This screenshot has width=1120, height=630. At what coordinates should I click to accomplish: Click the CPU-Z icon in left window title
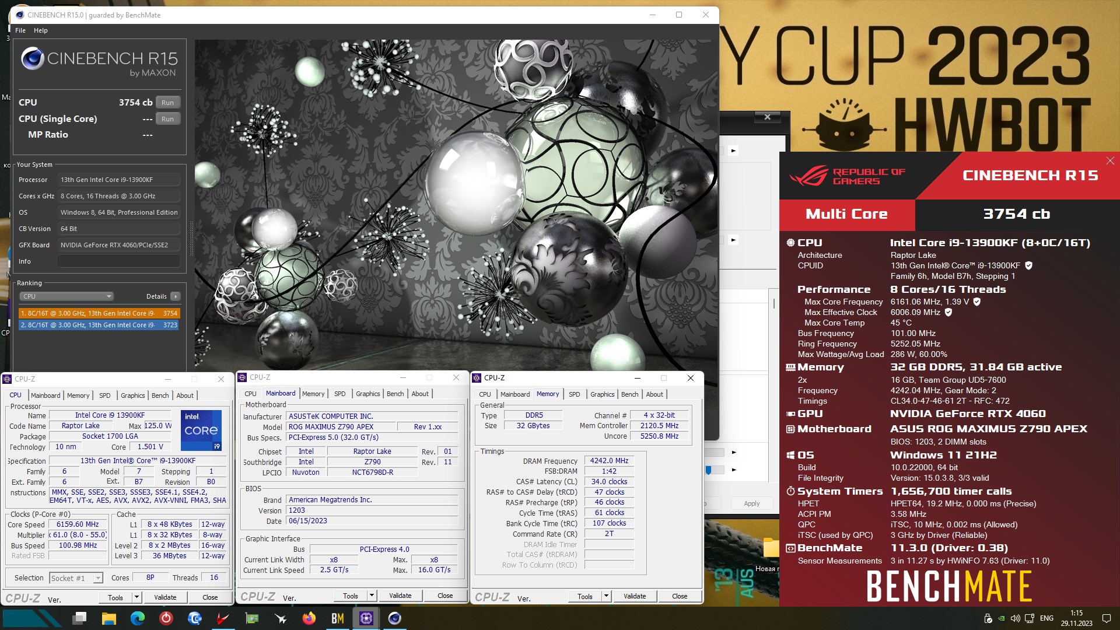pos(8,379)
